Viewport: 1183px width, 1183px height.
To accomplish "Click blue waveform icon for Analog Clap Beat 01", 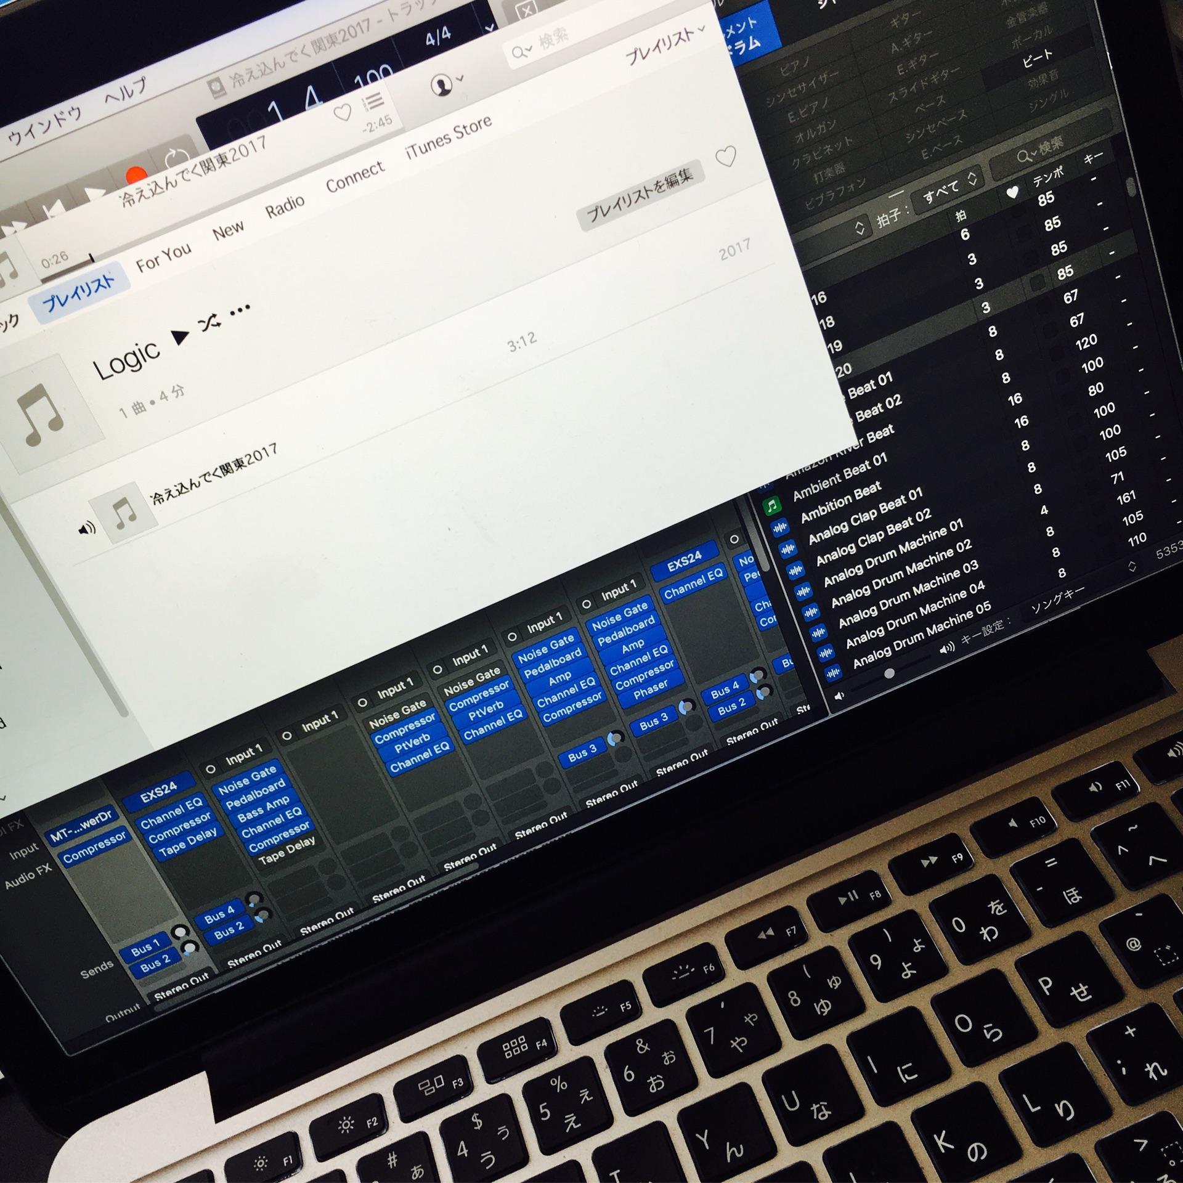I will (787, 550).
